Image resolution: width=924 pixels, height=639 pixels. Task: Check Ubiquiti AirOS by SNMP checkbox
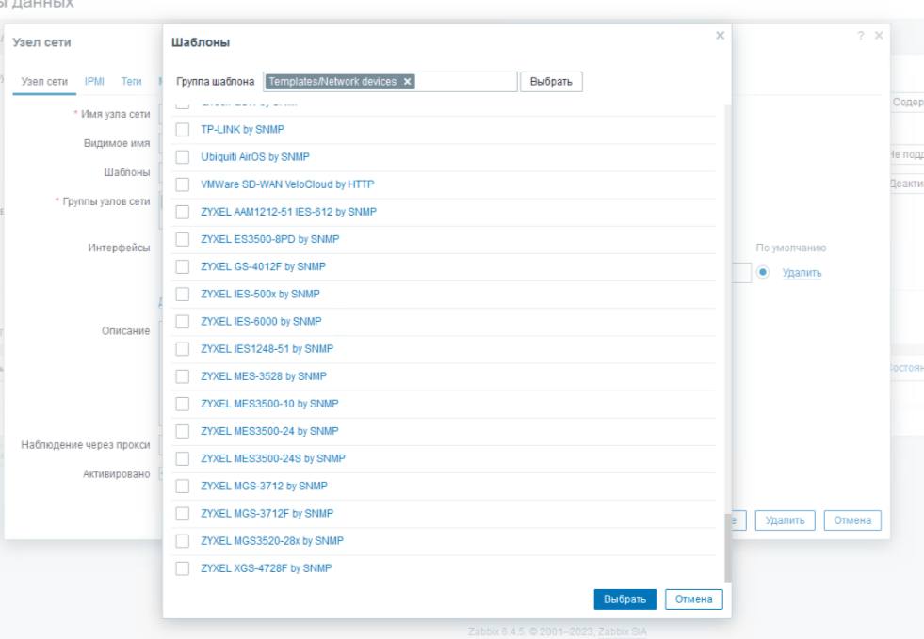(x=183, y=157)
